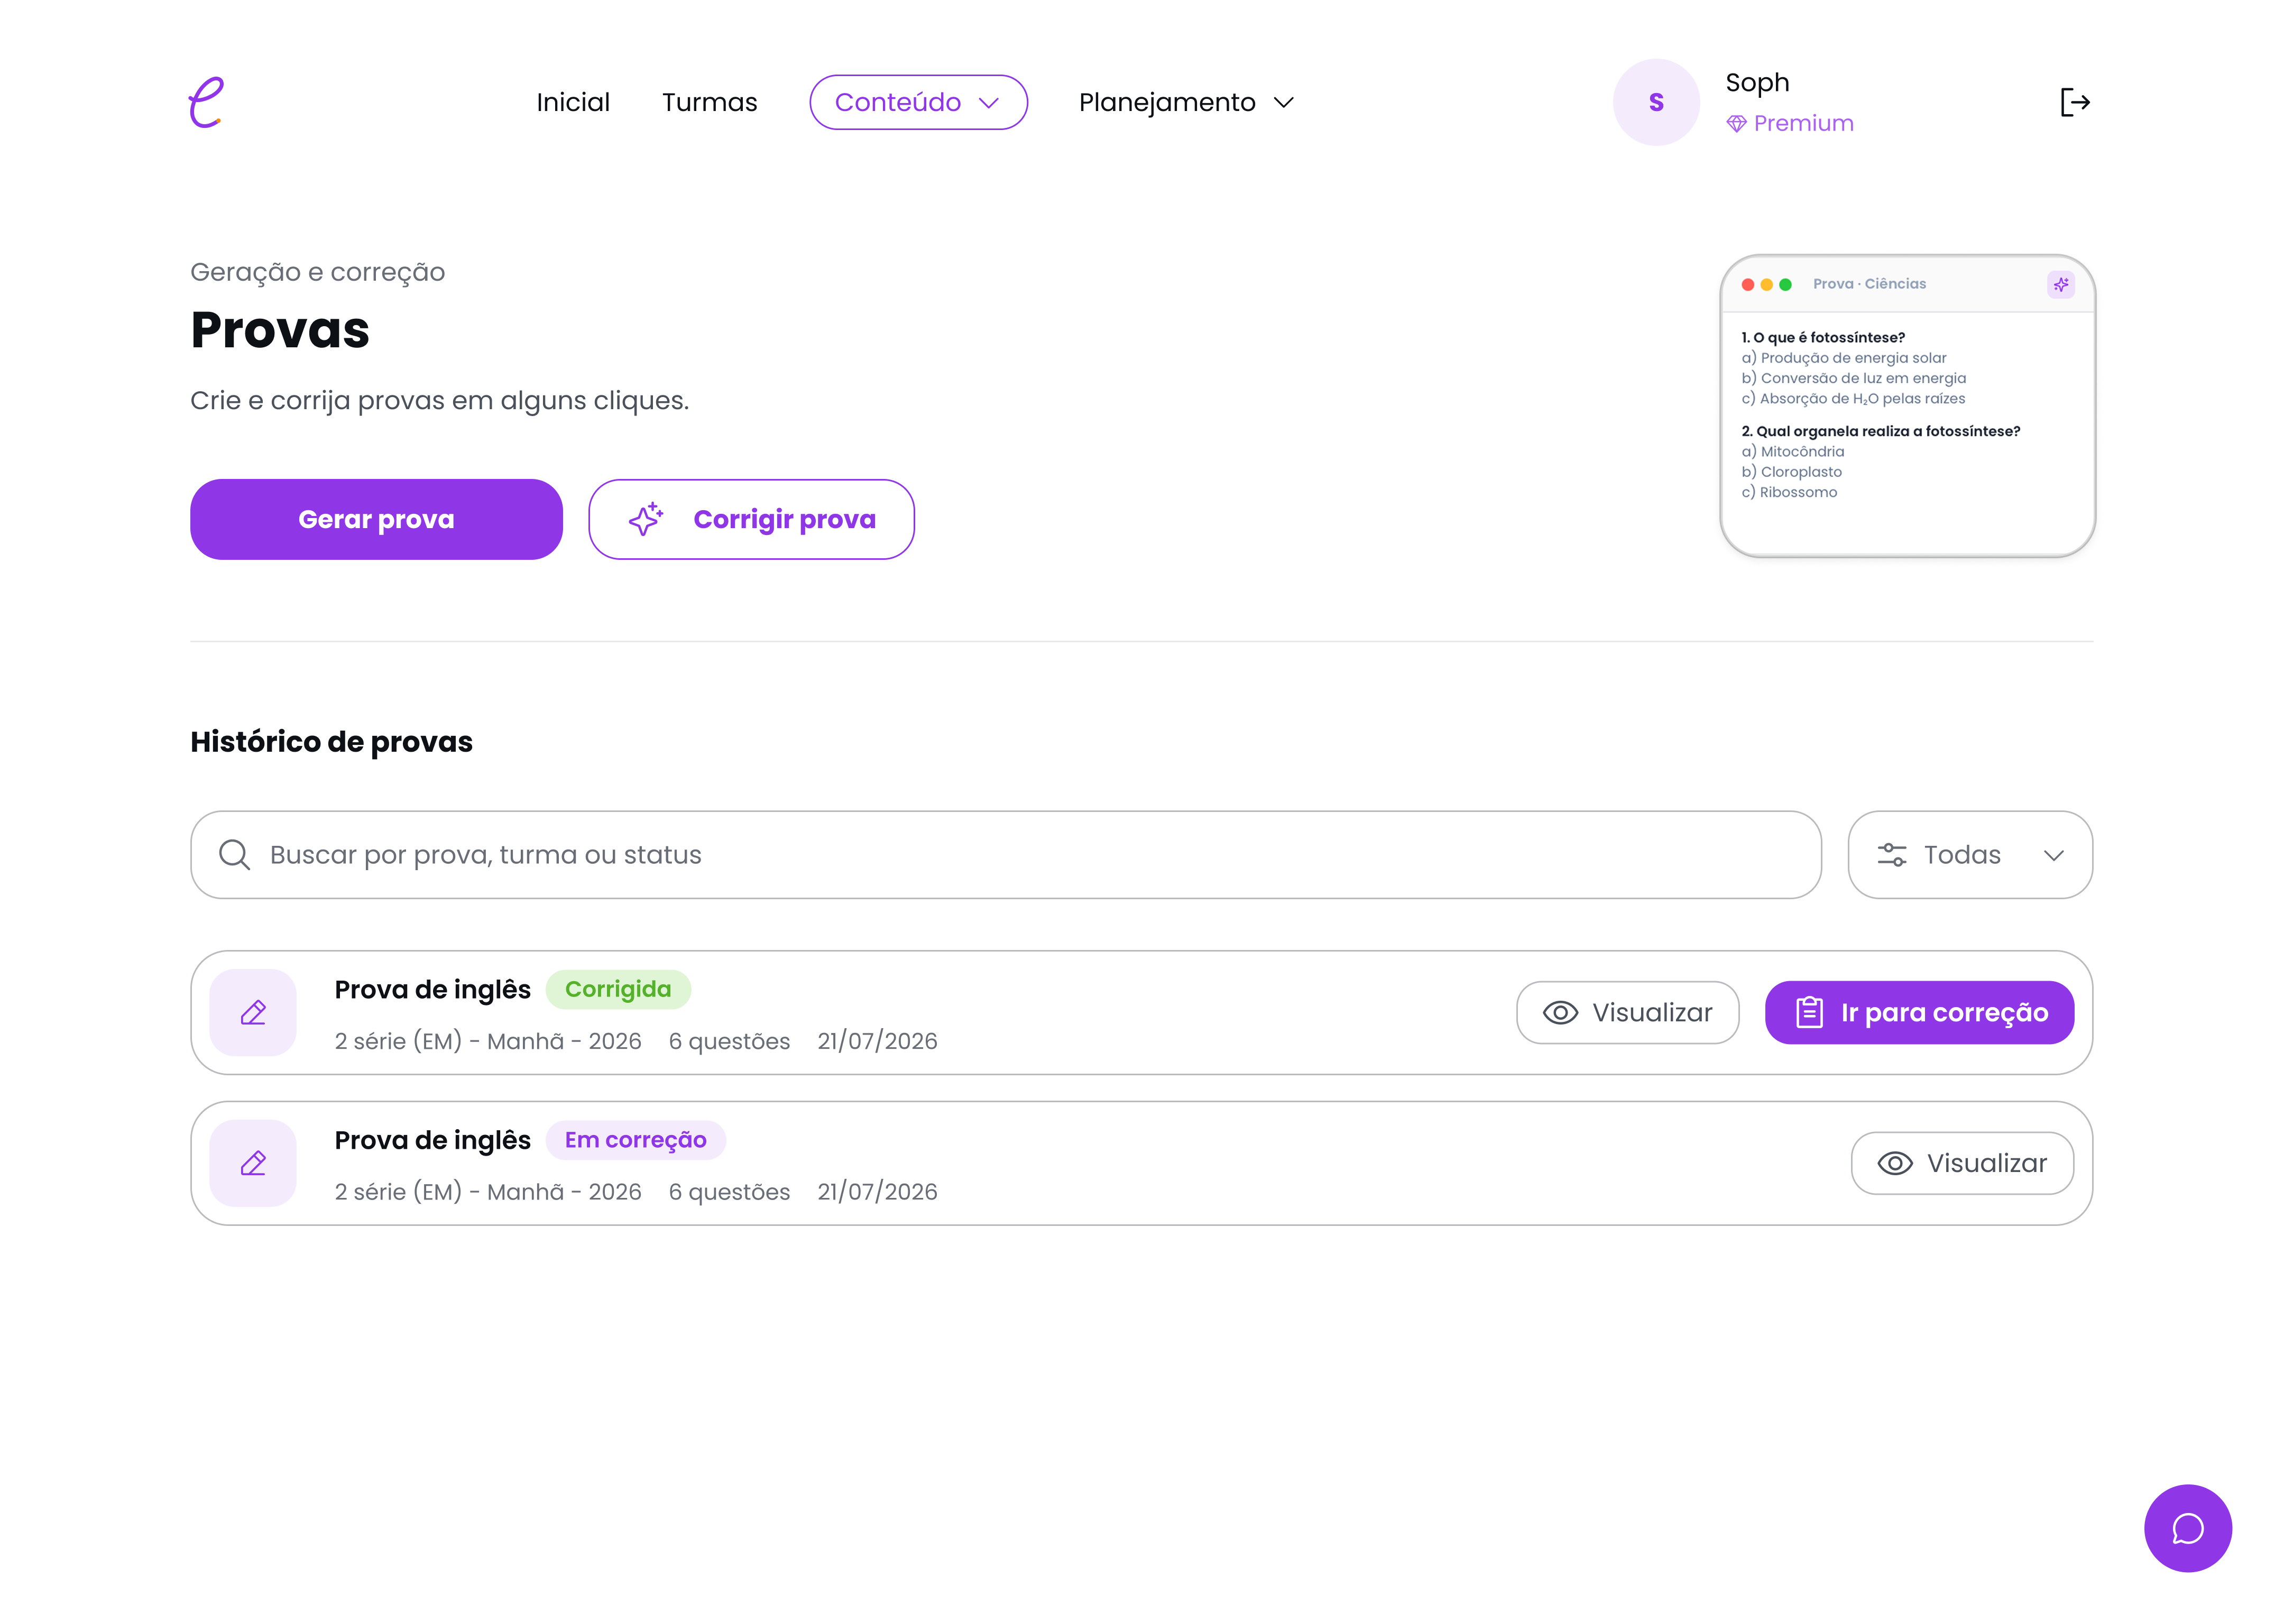Click the eye icon for the Corrigida exam
Screen dimensions: 2284x1624
(x=1560, y=1013)
